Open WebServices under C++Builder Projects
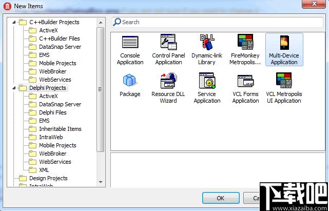Image resolution: width=329 pixels, height=211 pixels. (x=50, y=80)
